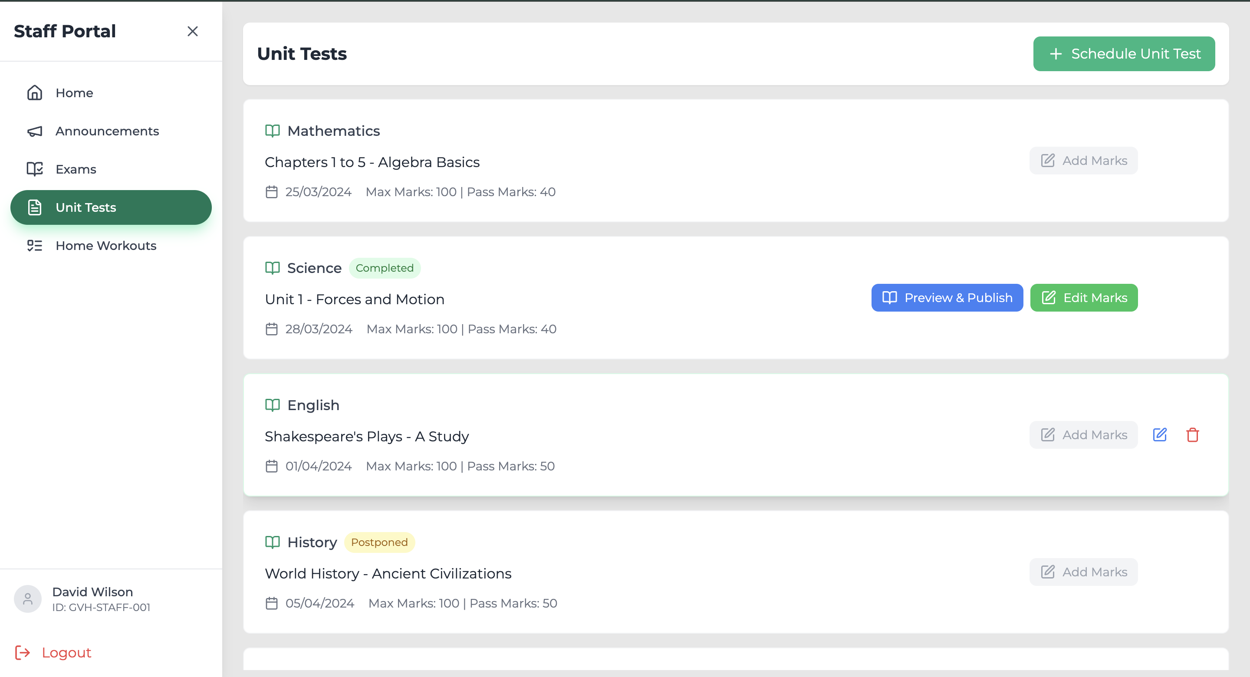Image resolution: width=1250 pixels, height=677 pixels.
Task: Navigate to Home Workouts
Action: click(106, 246)
